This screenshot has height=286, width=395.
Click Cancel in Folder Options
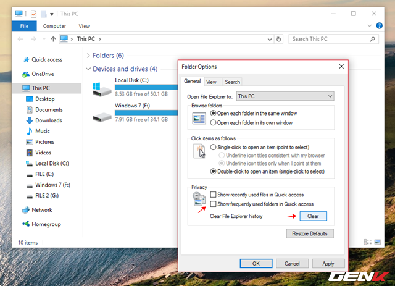click(292, 264)
